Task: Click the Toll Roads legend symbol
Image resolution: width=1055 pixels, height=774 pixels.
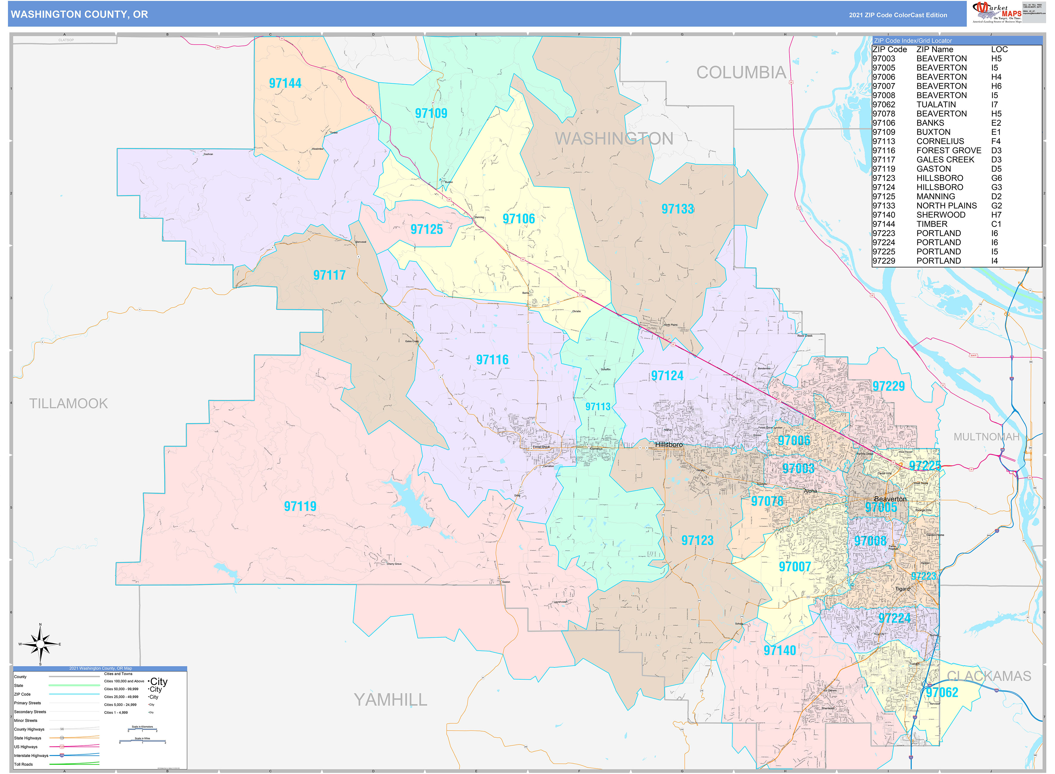Action: [74, 764]
